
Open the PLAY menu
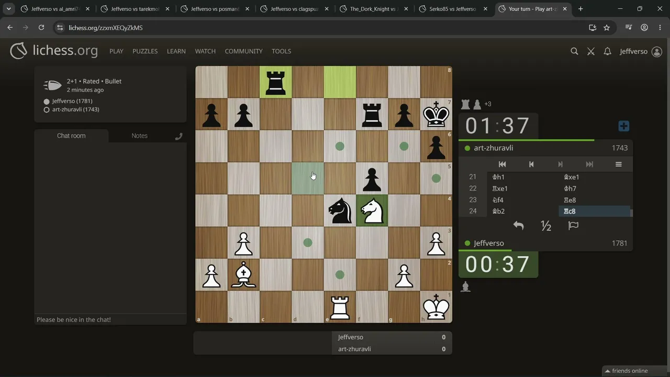(116, 51)
